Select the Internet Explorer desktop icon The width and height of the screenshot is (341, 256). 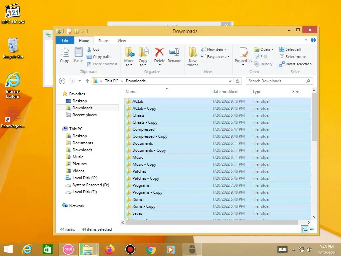coord(13,85)
